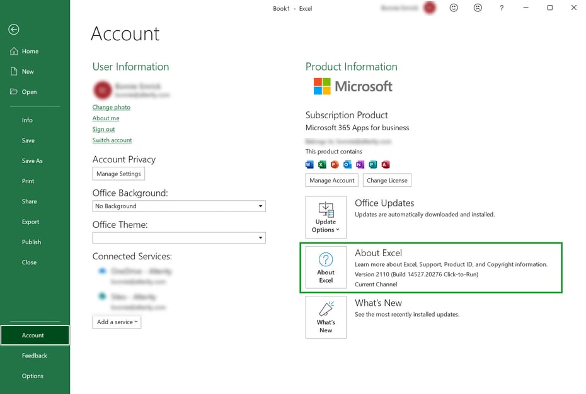Click the Sign out link
This screenshot has width=586, height=394.
click(x=103, y=129)
